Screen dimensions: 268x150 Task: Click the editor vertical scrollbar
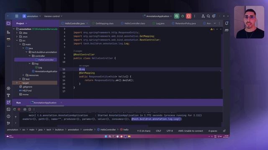(x=222, y=62)
